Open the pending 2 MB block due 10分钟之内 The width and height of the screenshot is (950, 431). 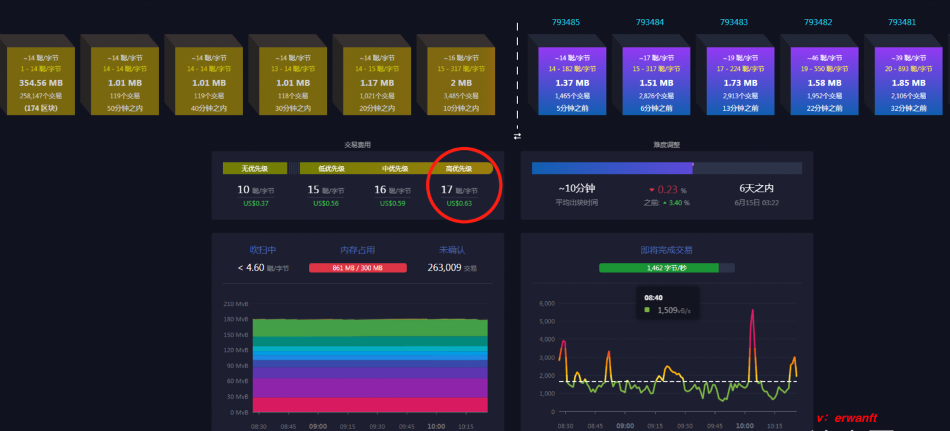click(461, 81)
